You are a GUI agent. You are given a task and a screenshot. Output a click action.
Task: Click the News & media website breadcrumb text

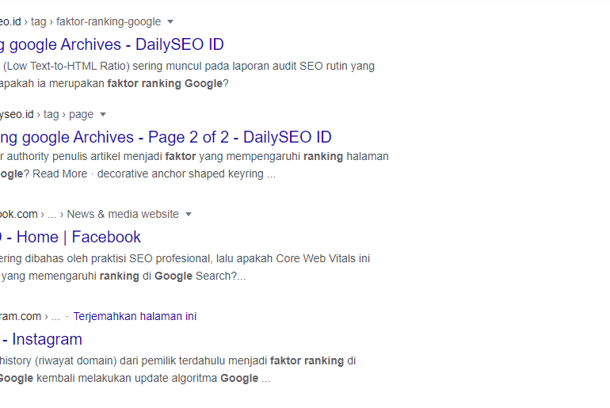pos(123,215)
